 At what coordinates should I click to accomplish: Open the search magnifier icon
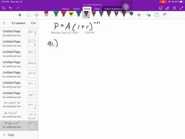[3, 8]
